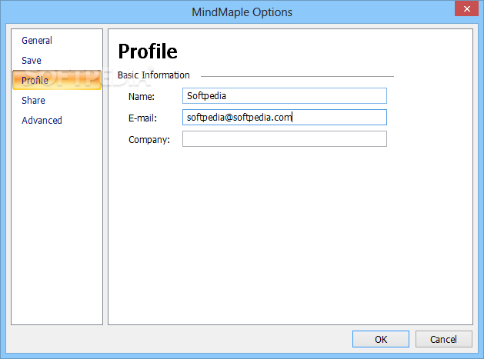Confirm the settings with OK
Viewport: 484px width, 359px height.
point(381,339)
